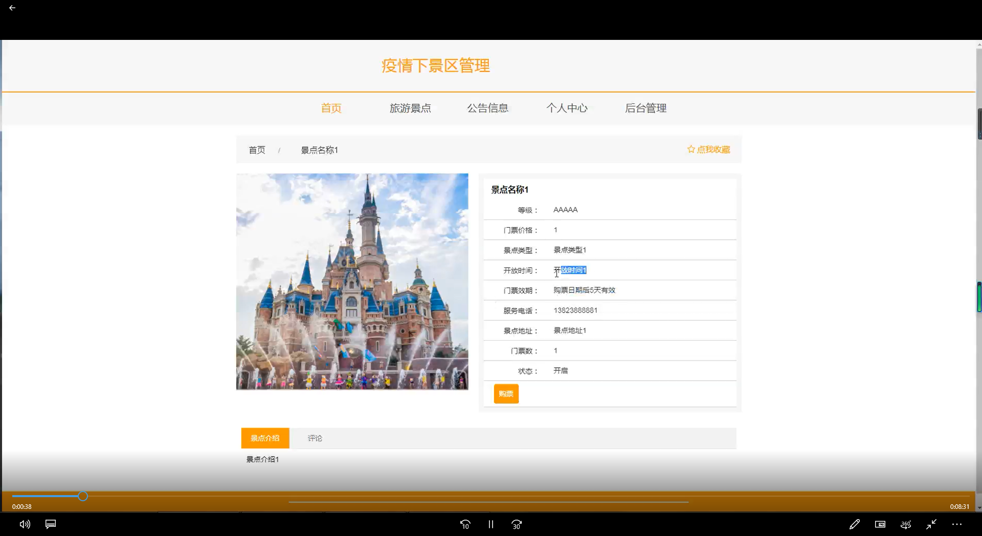982x536 pixels.
Task: Click the 购票日期后5天有效 text
Action: tap(584, 290)
